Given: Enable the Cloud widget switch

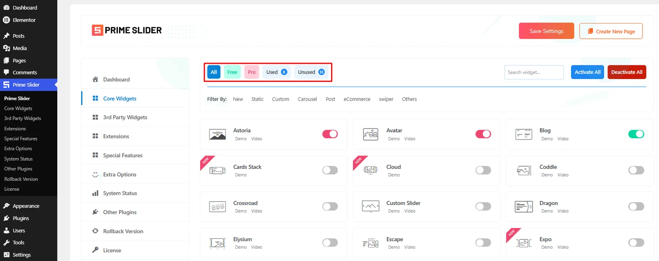Looking at the screenshot, I should [x=483, y=170].
